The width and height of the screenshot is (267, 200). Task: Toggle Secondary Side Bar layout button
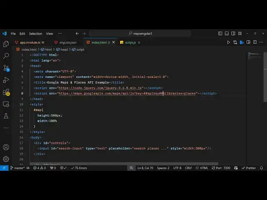click(233, 33)
